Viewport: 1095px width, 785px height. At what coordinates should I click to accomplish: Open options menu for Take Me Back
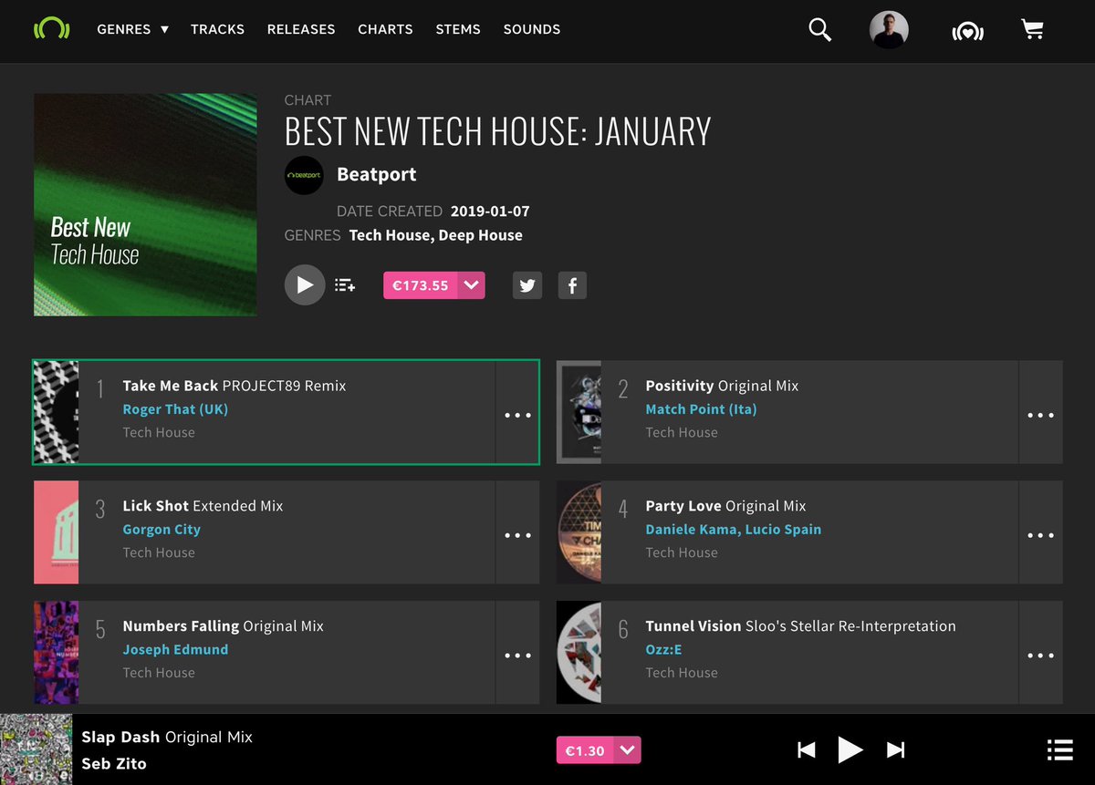click(x=517, y=415)
